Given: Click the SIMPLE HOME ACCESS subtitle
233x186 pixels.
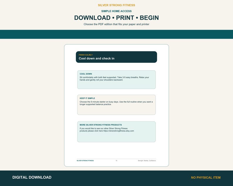Looking at the screenshot, I should pos(116,11).
